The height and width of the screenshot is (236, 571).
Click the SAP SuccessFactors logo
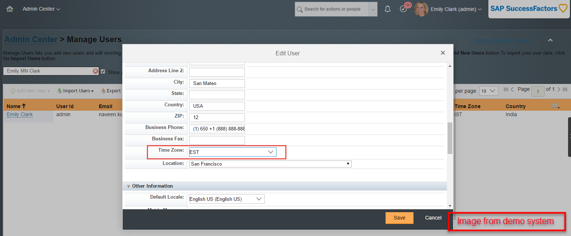pos(529,9)
